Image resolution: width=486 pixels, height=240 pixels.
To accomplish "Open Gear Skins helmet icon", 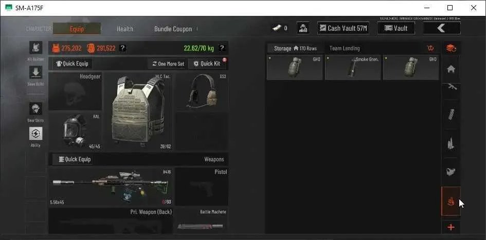I will click(x=35, y=109).
